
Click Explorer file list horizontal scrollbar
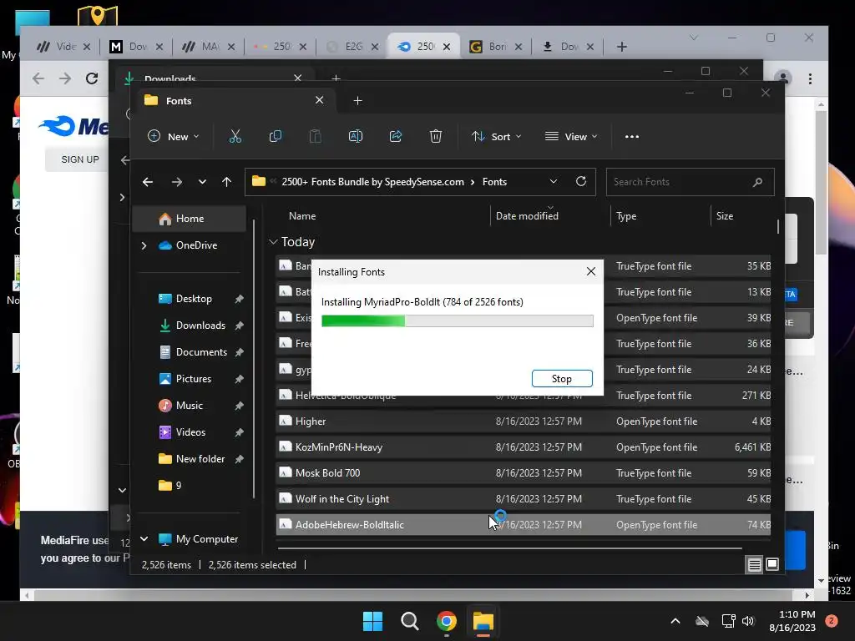coord(509,548)
